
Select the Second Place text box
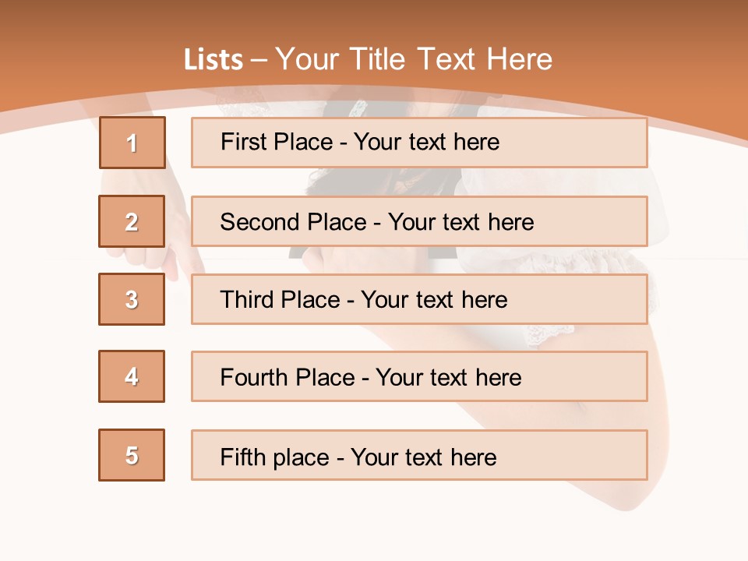[x=419, y=221]
